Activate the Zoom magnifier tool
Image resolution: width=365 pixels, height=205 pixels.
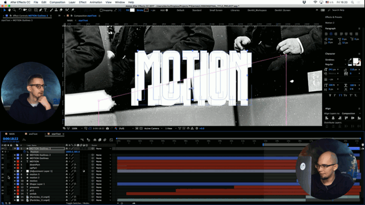pyautogui.click(x=14, y=10)
